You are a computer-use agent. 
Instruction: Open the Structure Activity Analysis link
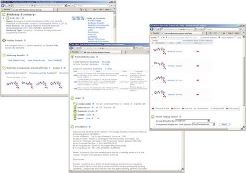pyautogui.click(x=42, y=73)
